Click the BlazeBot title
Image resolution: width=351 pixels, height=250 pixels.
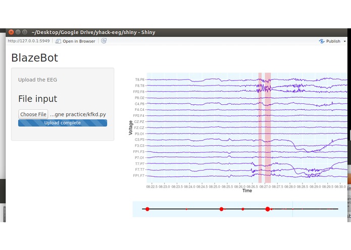[x=35, y=58]
